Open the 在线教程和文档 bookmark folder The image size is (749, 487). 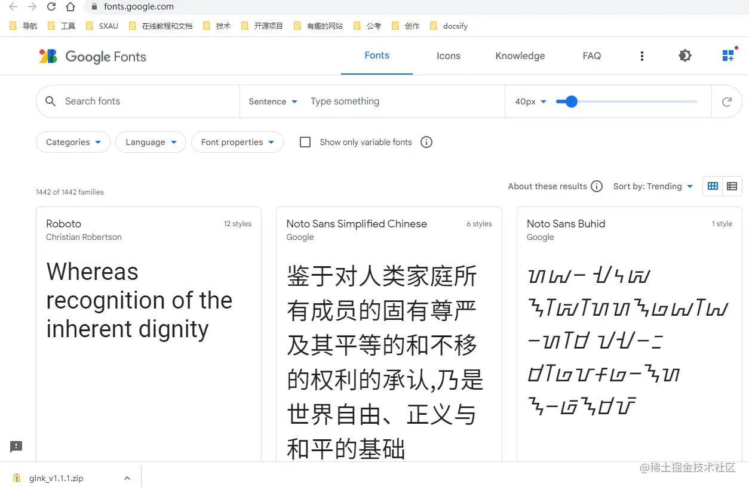pyautogui.click(x=161, y=26)
